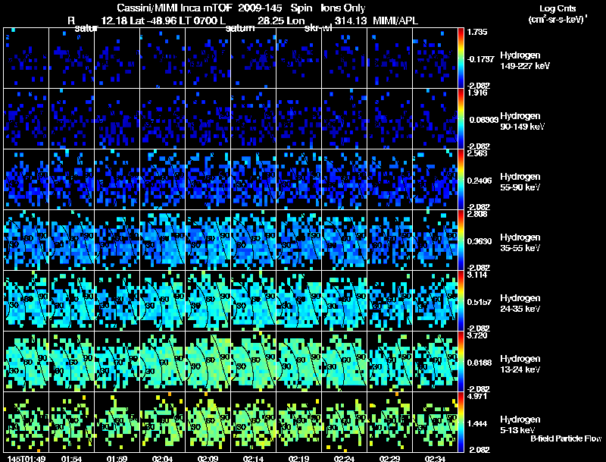Viewport: 606px width, 462px height.
Task: Click the Hydrogen 13-24 keV color bar
Action: pos(461,362)
